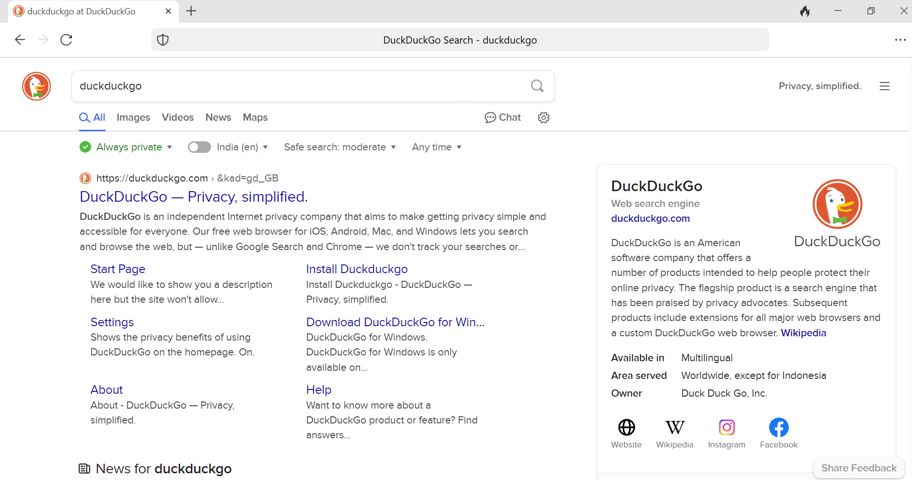Viewport: 912px width, 480px height.
Task: Open the Any time filter dropdown
Action: pos(437,147)
